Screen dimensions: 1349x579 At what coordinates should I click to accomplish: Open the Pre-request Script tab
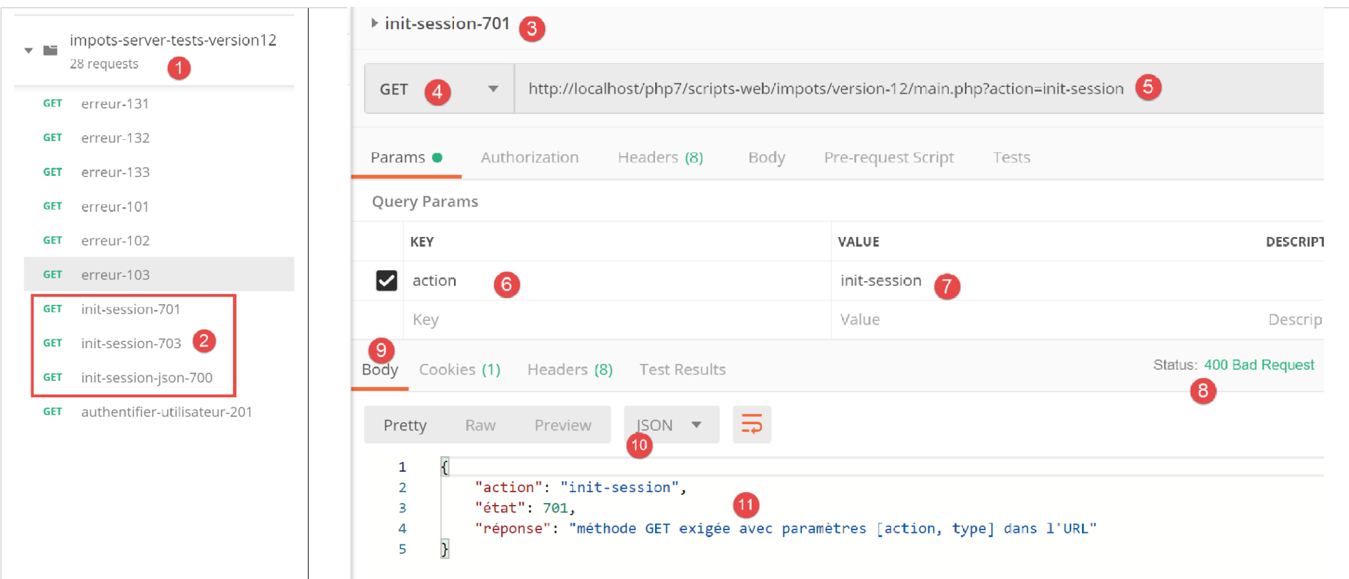[x=888, y=157]
